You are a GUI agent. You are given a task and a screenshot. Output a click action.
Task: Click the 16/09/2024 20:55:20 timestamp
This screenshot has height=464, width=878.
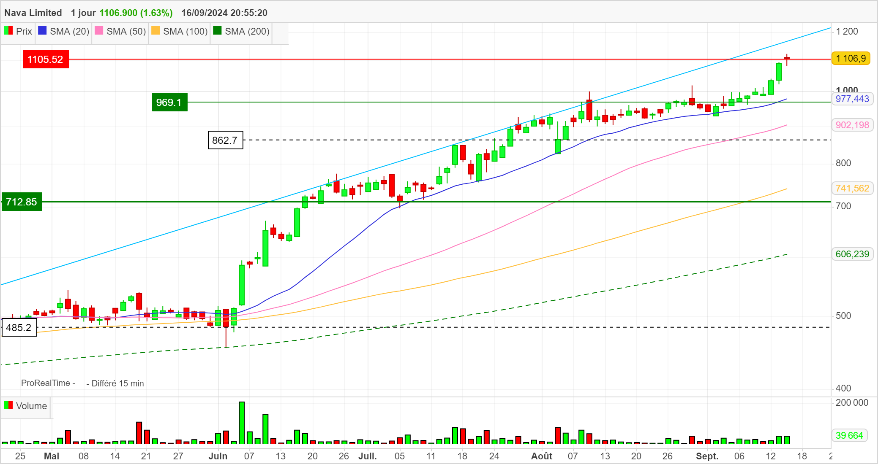tap(224, 13)
